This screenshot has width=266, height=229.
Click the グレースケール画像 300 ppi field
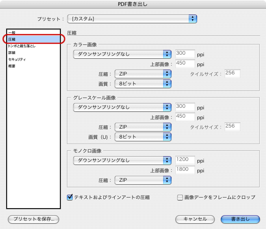(x=185, y=107)
